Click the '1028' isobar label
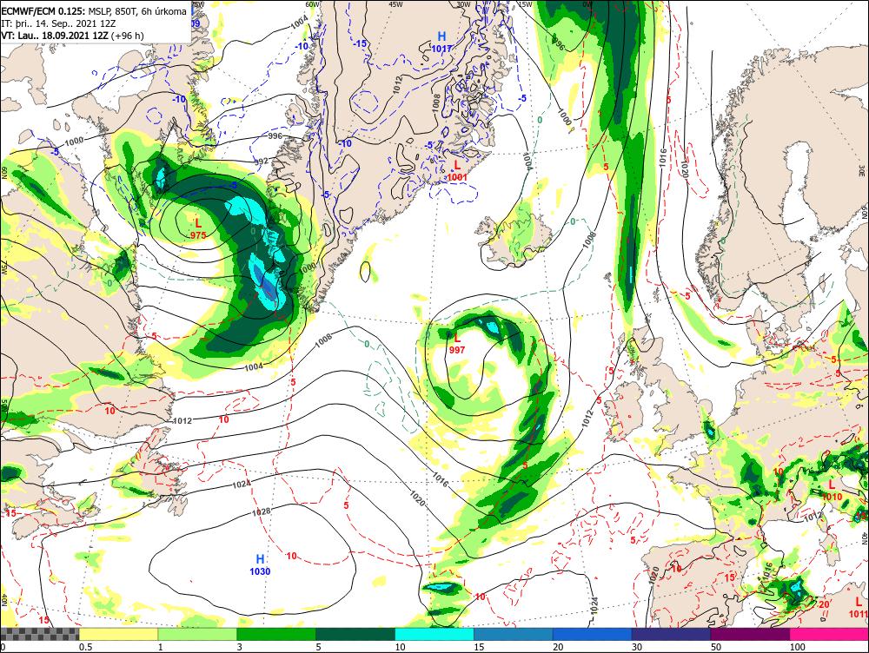Viewport: 869px width, 653px height. pos(261,511)
